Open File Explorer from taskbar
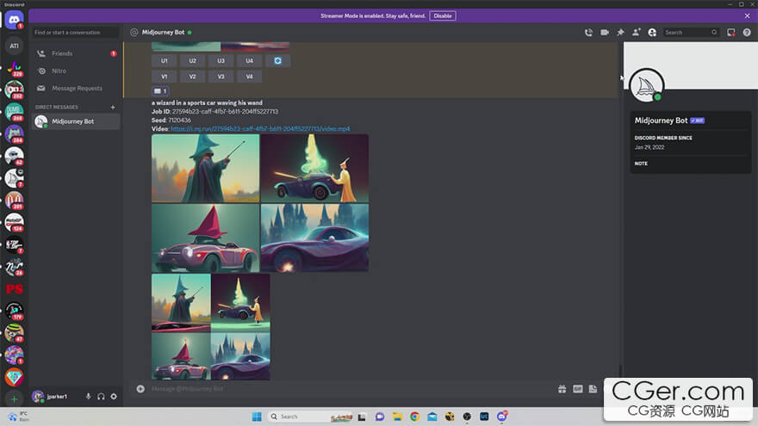Screen dimensions: 758x426 [x=397, y=417]
